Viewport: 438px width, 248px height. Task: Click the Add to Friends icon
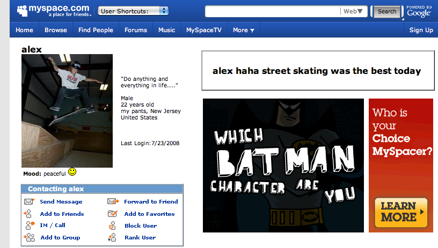tap(29, 214)
